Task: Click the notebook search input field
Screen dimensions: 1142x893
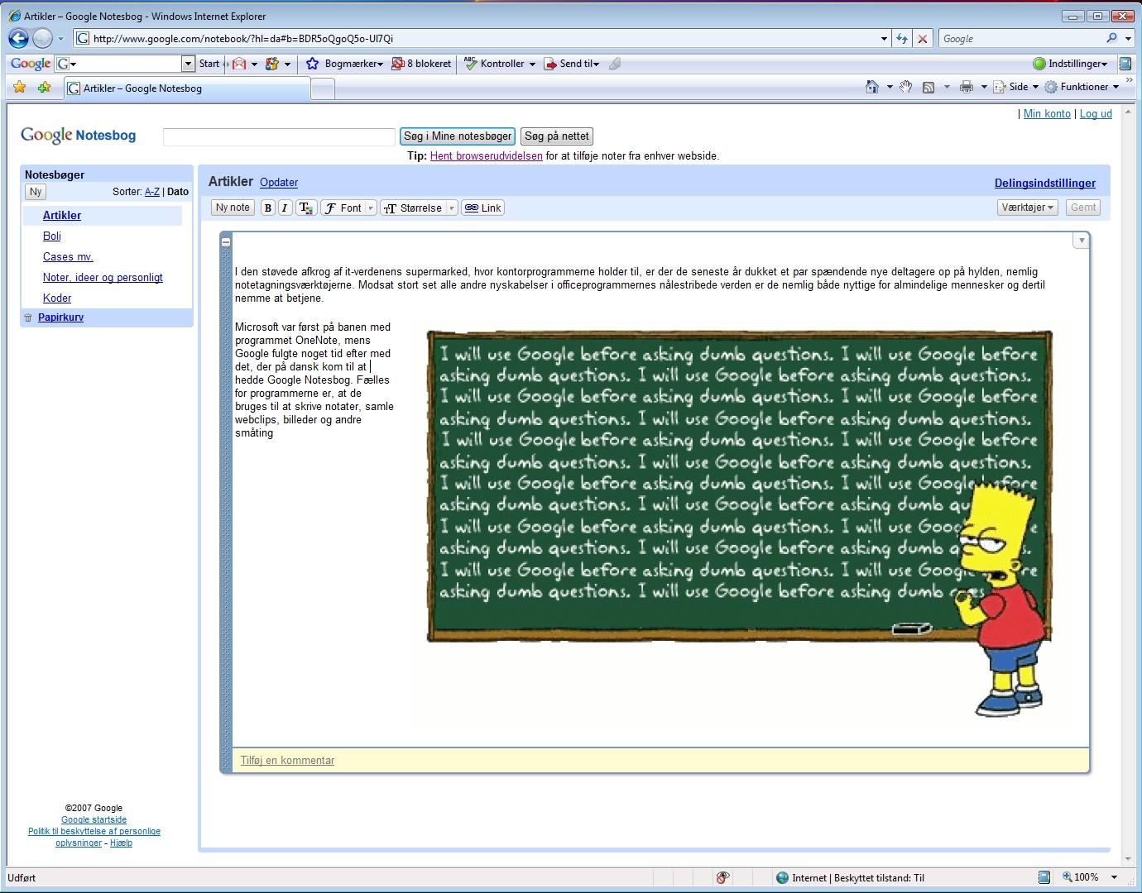Action: pyautogui.click(x=279, y=137)
